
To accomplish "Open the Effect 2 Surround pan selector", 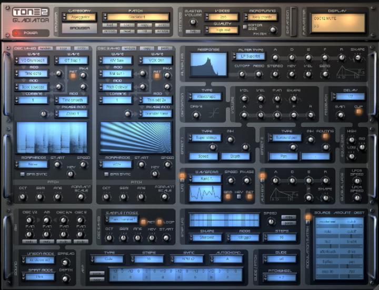I will click(285, 138).
